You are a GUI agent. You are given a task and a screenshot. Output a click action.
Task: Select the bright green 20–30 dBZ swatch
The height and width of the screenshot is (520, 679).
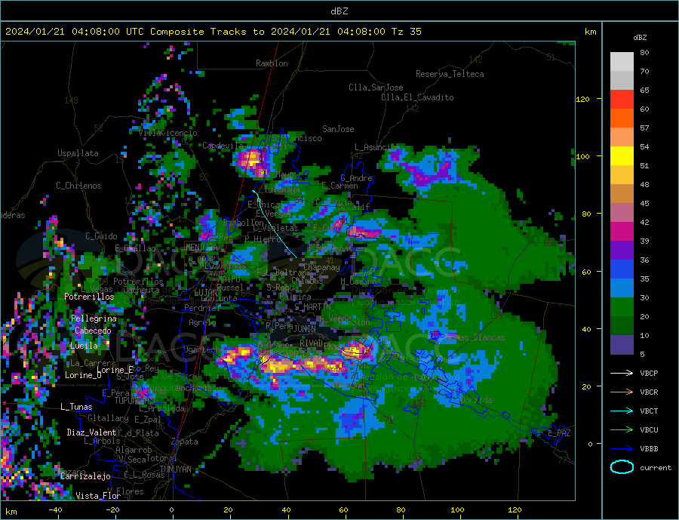click(622, 307)
